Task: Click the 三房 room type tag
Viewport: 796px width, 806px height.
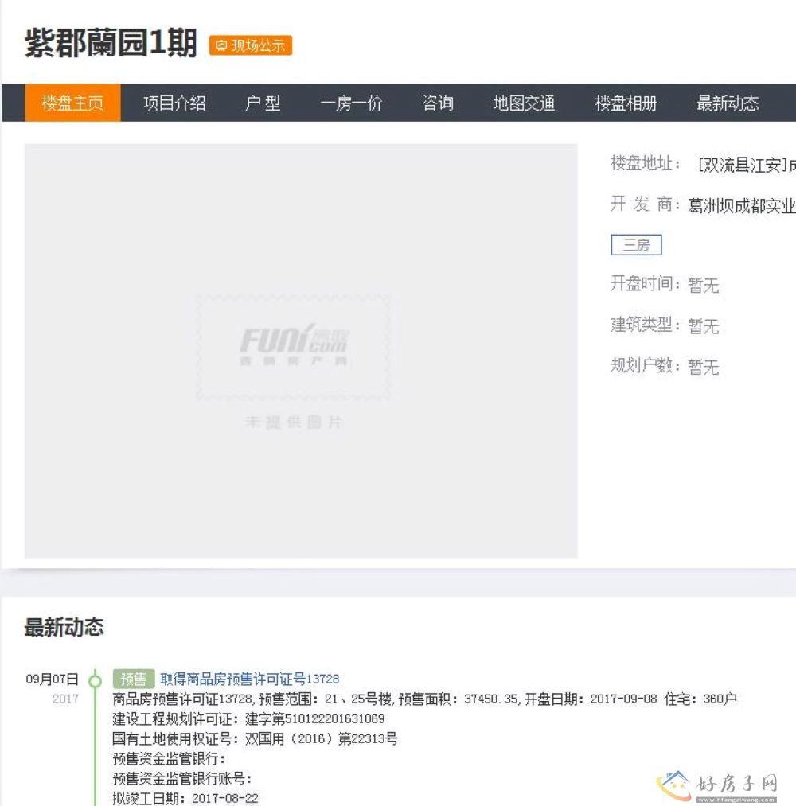Action: click(x=636, y=245)
